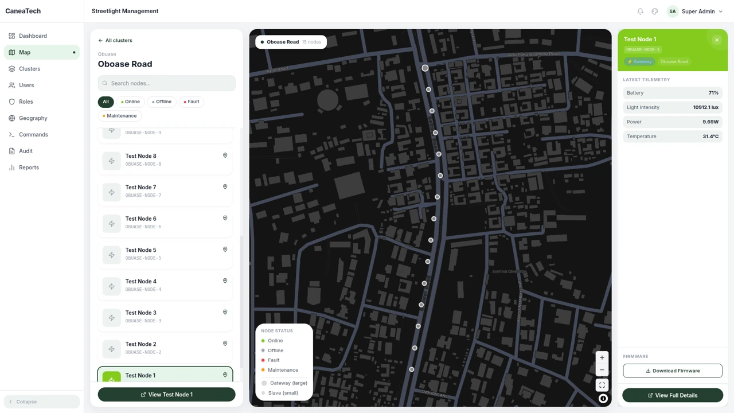Select the All filter chip
The width and height of the screenshot is (734, 413).
pos(106,102)
